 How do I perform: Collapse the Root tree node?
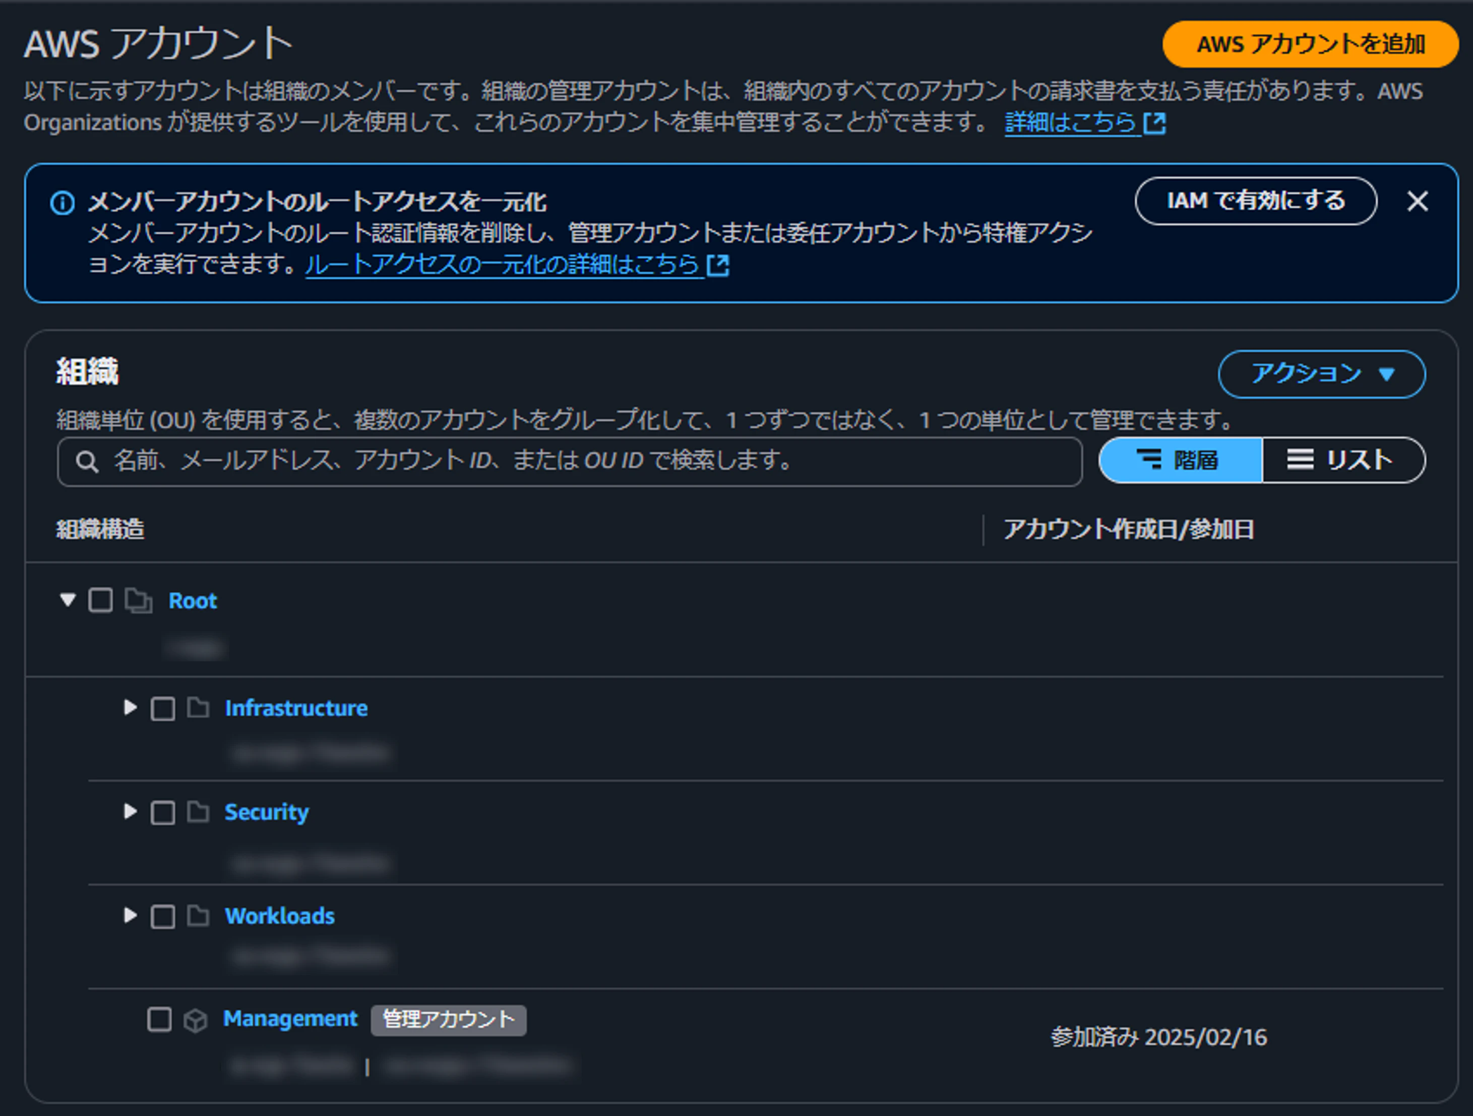pyautogui.click(x=67, y=599)
